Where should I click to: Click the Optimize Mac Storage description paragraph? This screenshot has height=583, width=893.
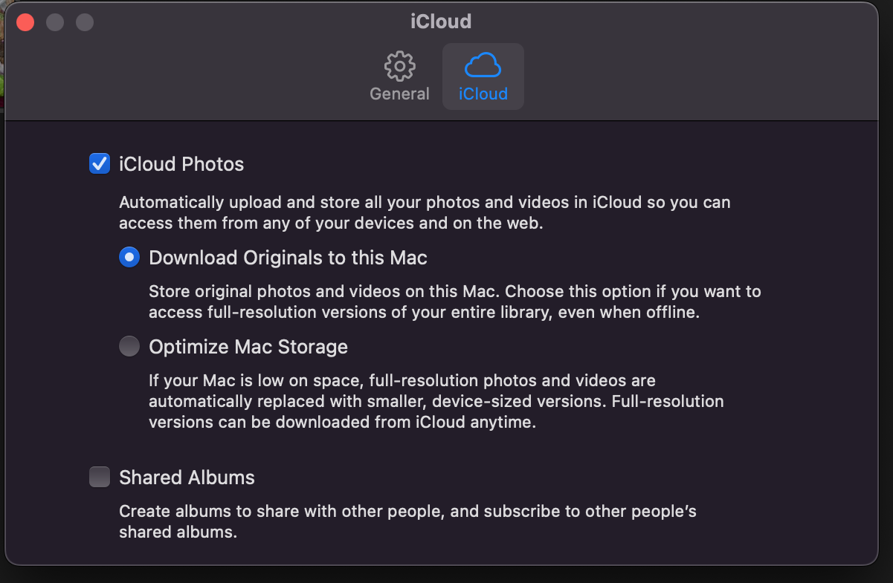(436, 402)
